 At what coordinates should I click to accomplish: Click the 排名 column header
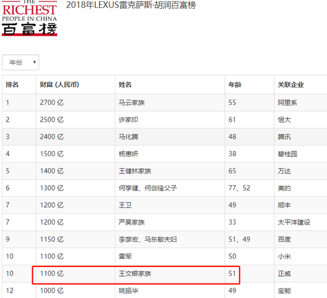(12, 85)
